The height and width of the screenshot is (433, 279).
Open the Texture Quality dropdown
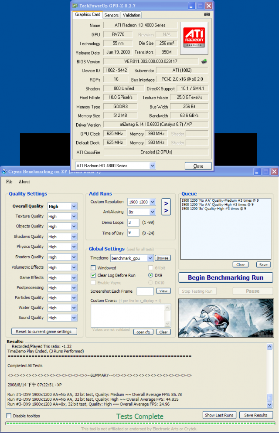pos(74,216)
